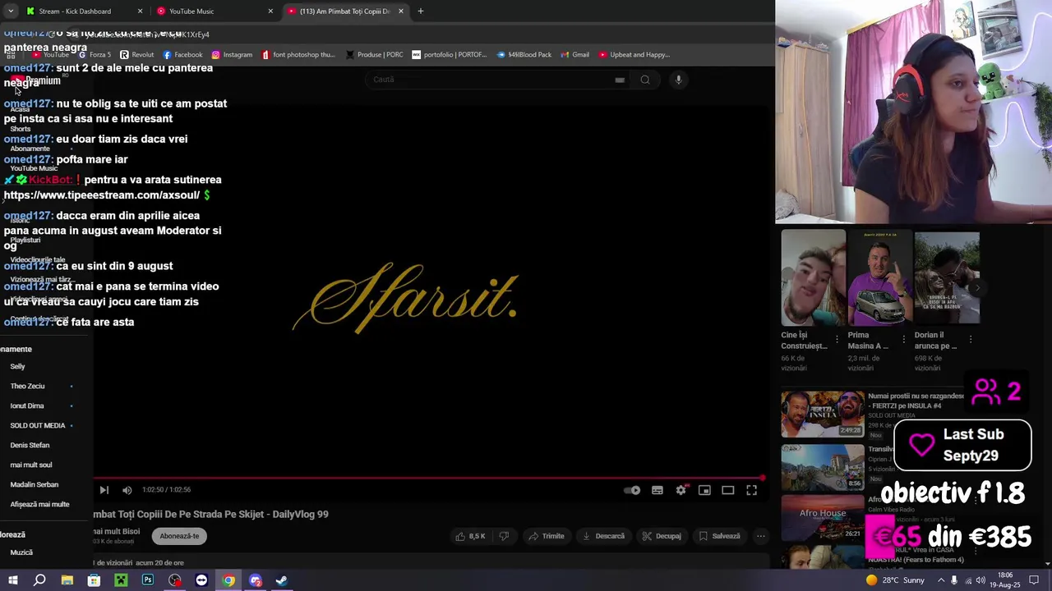Launch Minecraft from the taskbar
1052x591 pixels.
click(121, 580)
